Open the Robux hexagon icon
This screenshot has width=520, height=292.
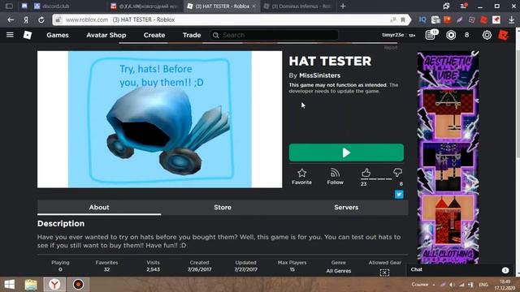click(x=451, y=35)
